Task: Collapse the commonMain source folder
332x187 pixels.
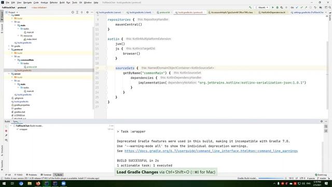Action: 15,60
